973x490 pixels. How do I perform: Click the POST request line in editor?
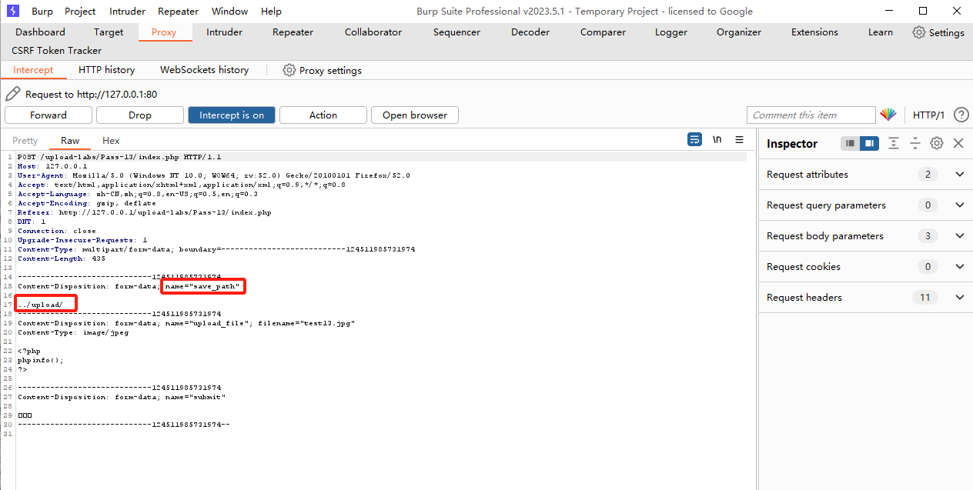tap(119, 157)
